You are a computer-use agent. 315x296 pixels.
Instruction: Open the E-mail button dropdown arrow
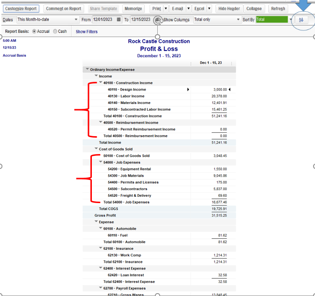[189, 9]
